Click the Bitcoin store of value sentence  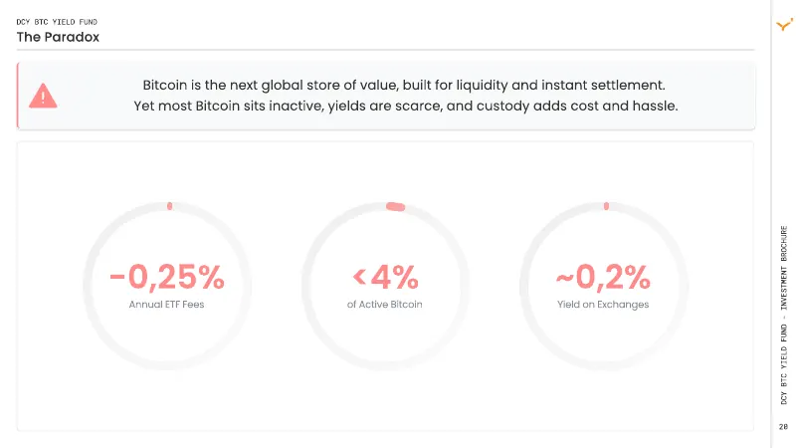pyautogui.click(x=404, y=85)
